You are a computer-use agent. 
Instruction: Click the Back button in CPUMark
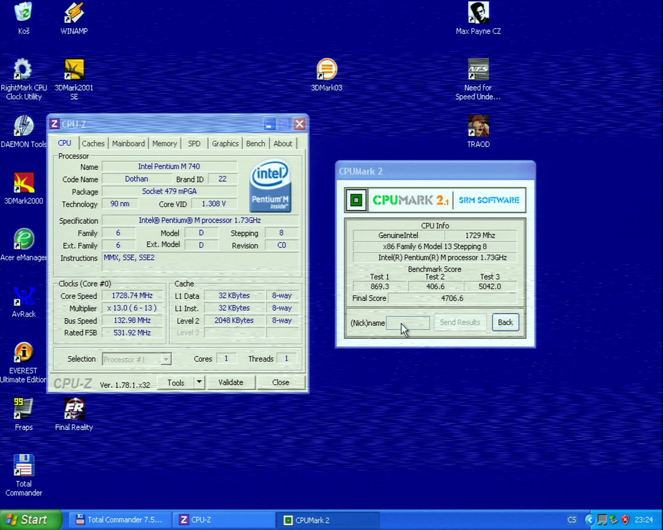[505, 322]
